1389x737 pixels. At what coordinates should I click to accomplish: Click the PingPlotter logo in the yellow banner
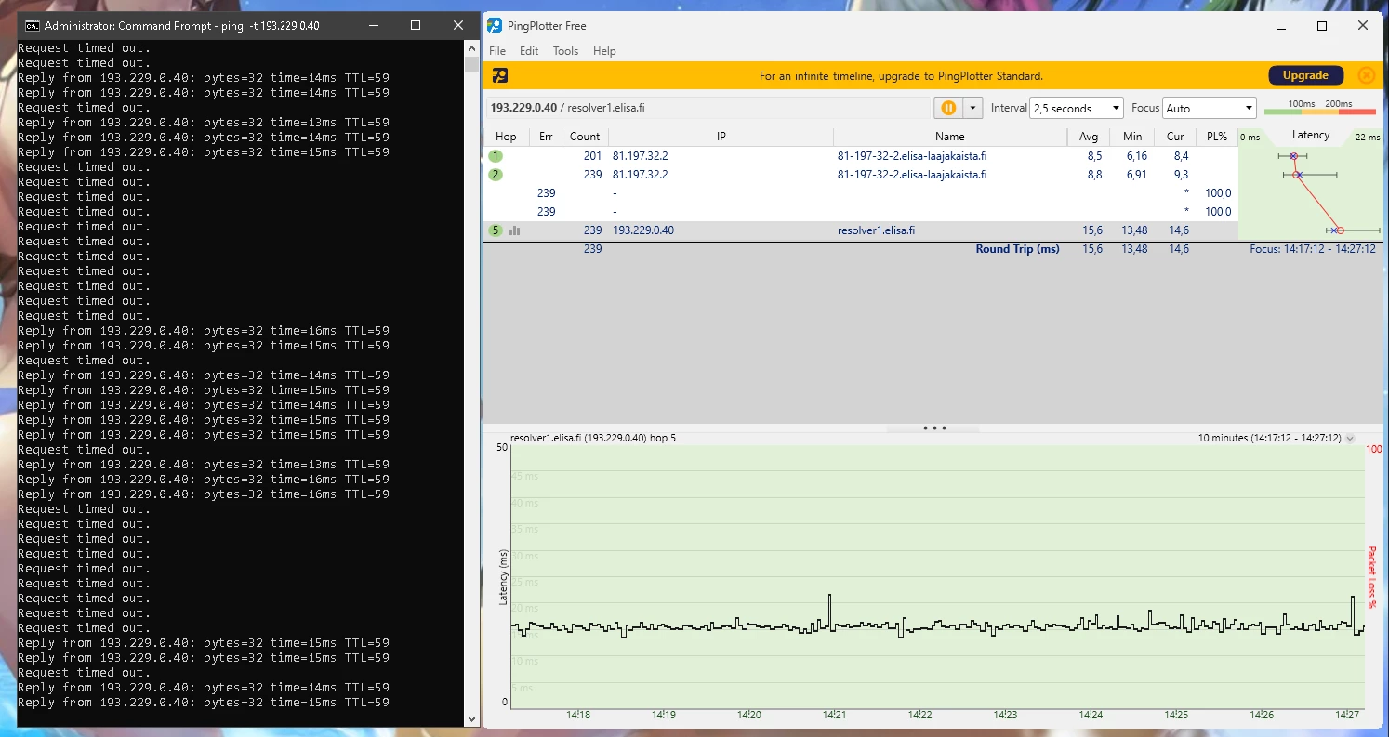500,76
